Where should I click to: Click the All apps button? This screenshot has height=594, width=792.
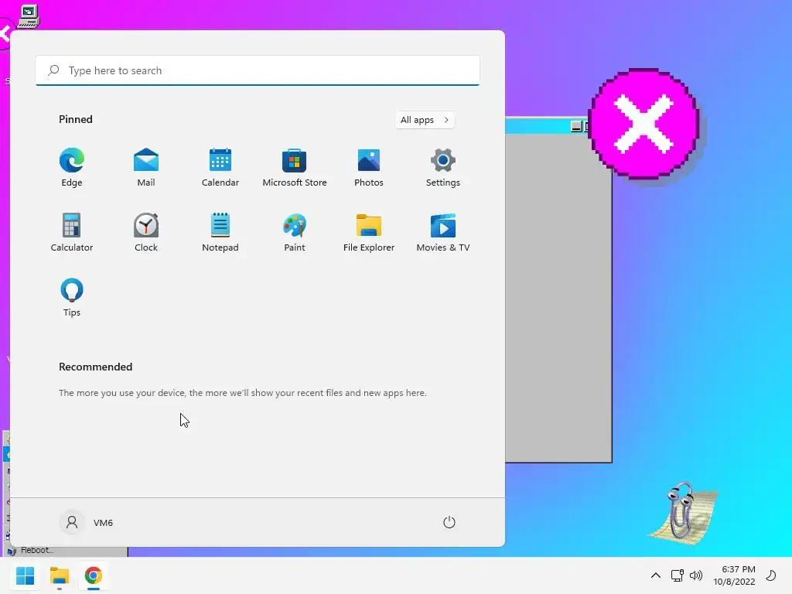(x=425, y=120)
